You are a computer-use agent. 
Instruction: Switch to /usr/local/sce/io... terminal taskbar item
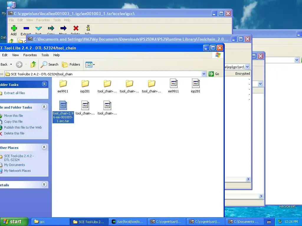(x=128, y=222)
